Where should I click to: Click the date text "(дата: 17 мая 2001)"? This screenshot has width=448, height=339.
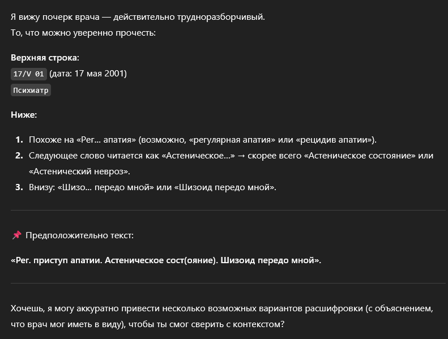(88, 74)
